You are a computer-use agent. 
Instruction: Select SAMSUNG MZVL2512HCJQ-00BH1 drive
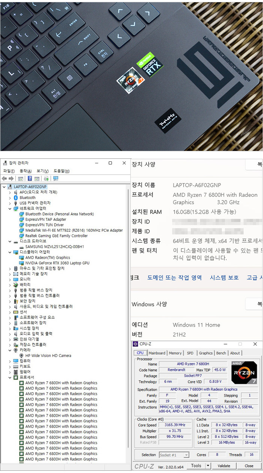point(54,247)
